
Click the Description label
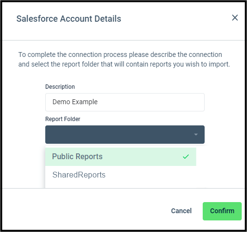tap(60, 87)
